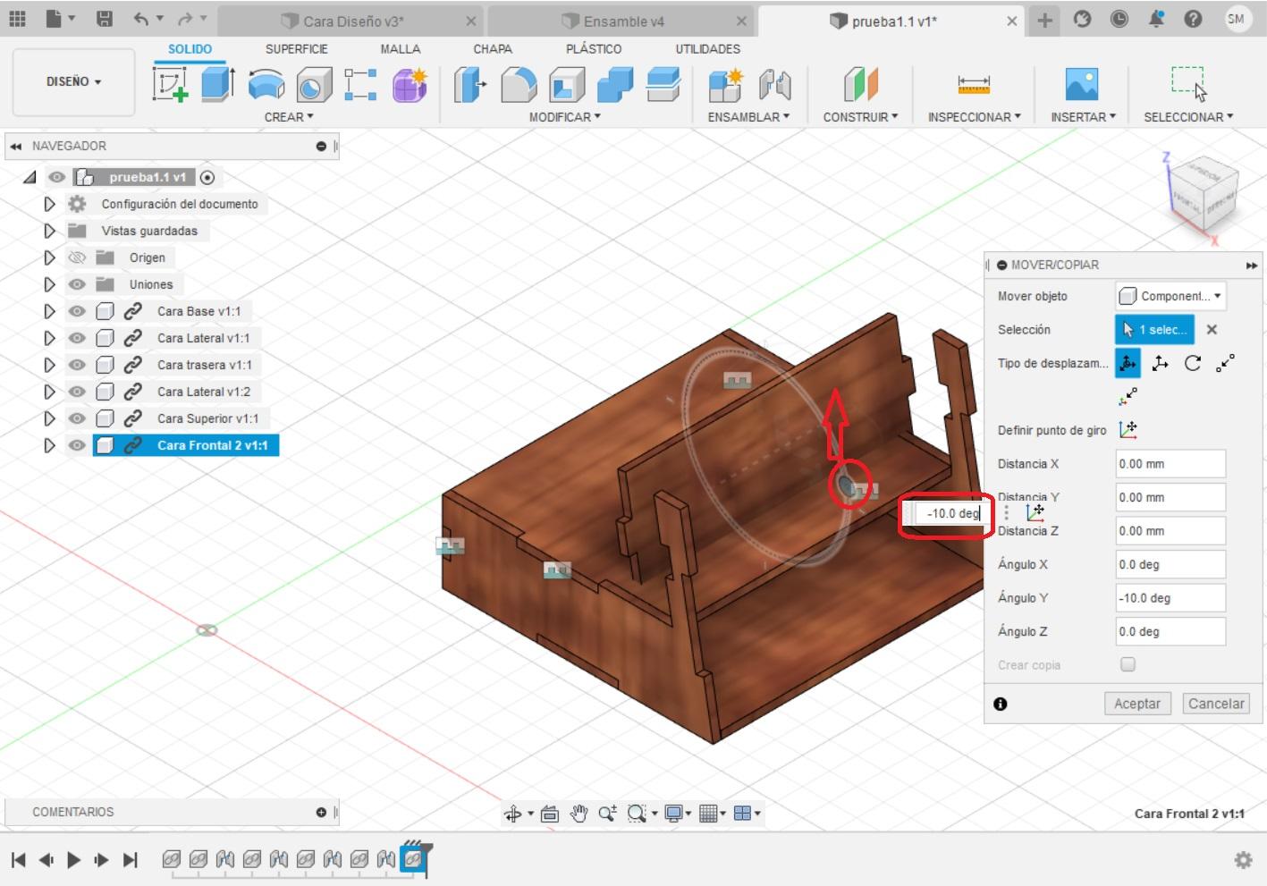Select the window Select tool
Image resolution: width=1267 pixels, height=886 pixels.
click(1188, 83)
